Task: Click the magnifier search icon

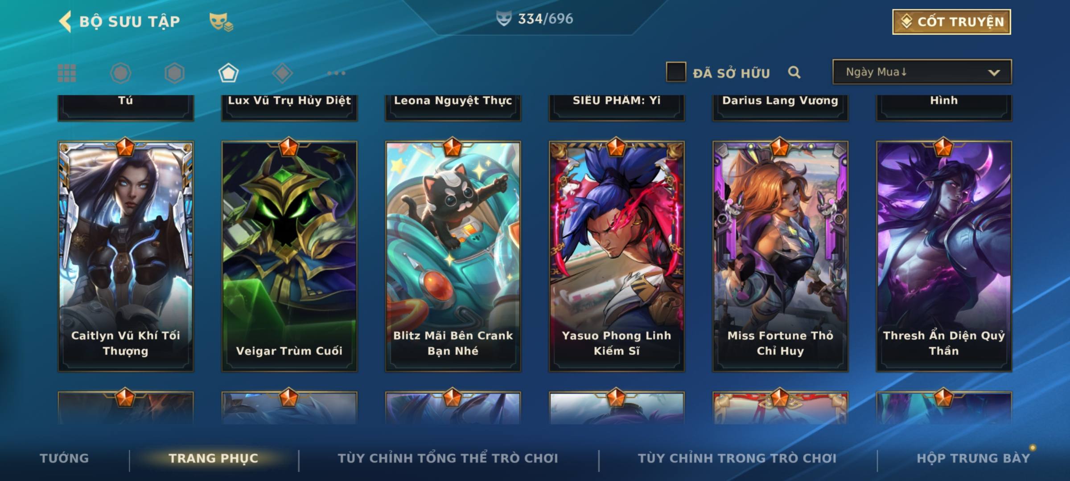Action: (794, 72)
